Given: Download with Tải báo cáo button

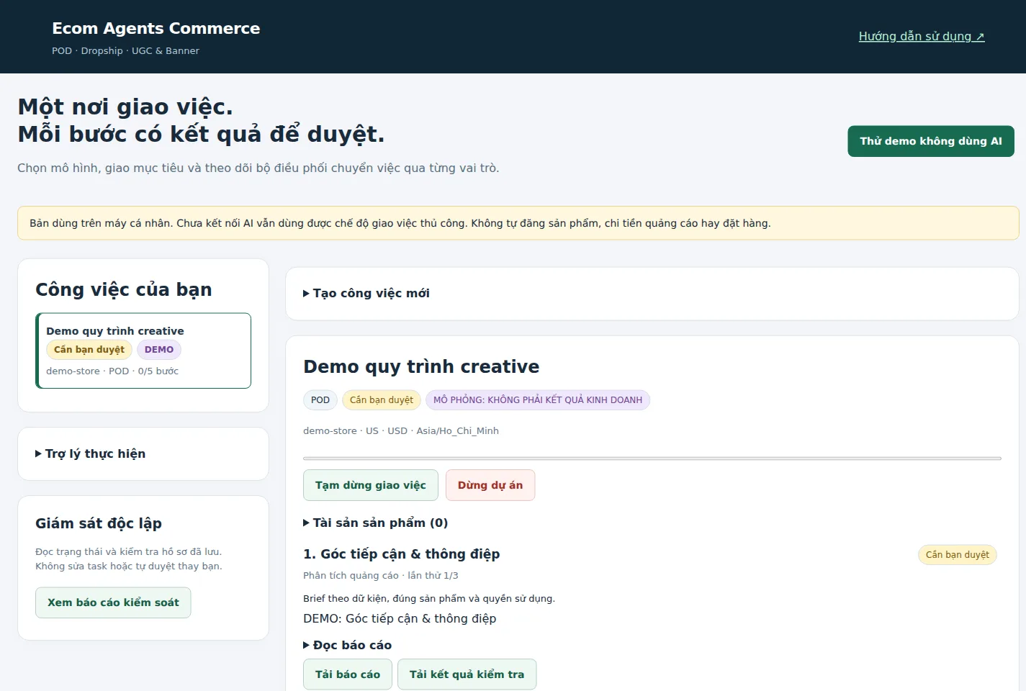Looking at the screenshot, I should tap(348, 674).
